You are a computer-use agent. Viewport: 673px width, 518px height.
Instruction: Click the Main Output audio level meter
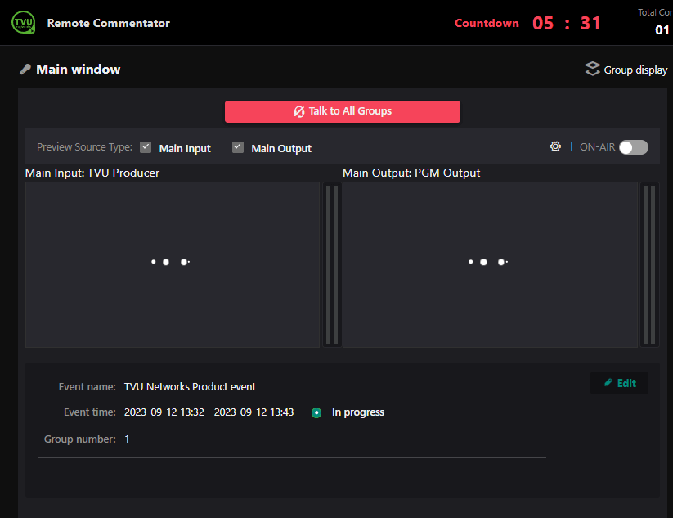(x=649, y=264)
